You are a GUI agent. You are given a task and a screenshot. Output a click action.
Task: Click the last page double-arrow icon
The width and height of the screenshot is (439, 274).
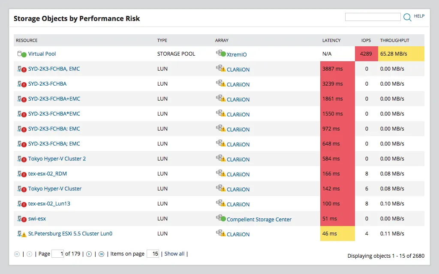coord(101,253)
